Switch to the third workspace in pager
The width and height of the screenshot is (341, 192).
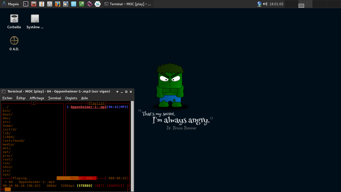320,4
